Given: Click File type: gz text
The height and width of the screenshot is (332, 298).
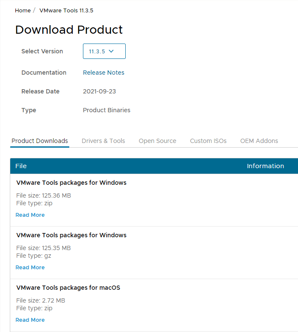Looking at the screenshot, I should 34,256.
